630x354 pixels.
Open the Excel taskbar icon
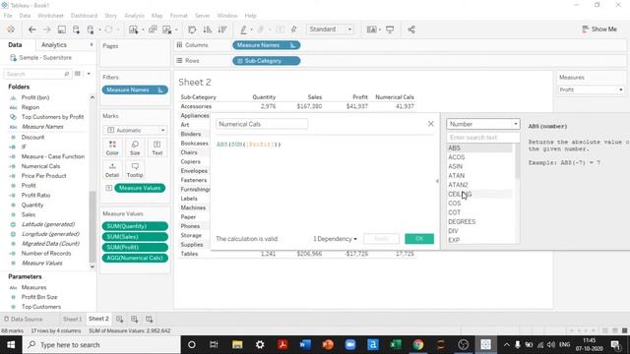pos(396,344)
